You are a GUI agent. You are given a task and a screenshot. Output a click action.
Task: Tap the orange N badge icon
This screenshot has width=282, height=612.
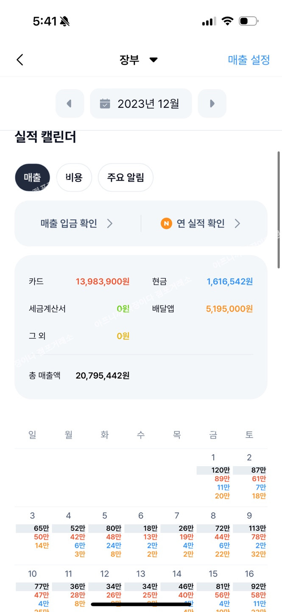(x=166, y=224)
